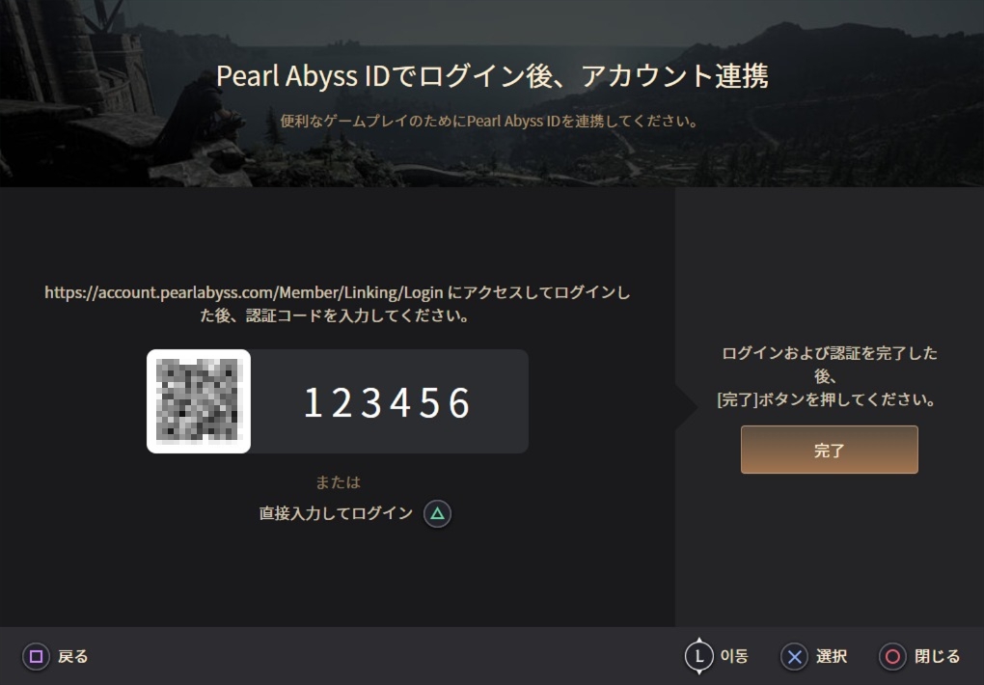Viewport: 984px width, 685px height.
Task: Click the QR code image
Action: click(198, 401)
